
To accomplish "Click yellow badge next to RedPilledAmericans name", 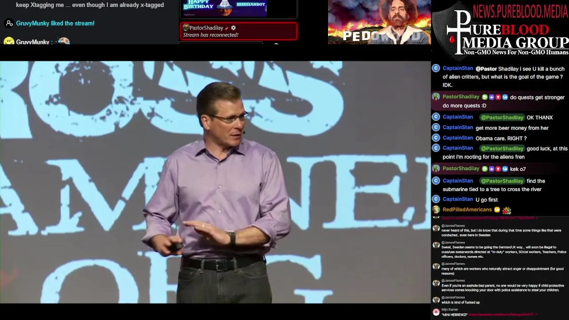I will [x=497, y=210].
